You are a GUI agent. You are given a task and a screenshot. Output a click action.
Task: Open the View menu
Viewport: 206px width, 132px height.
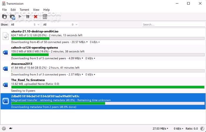(36, 10)
